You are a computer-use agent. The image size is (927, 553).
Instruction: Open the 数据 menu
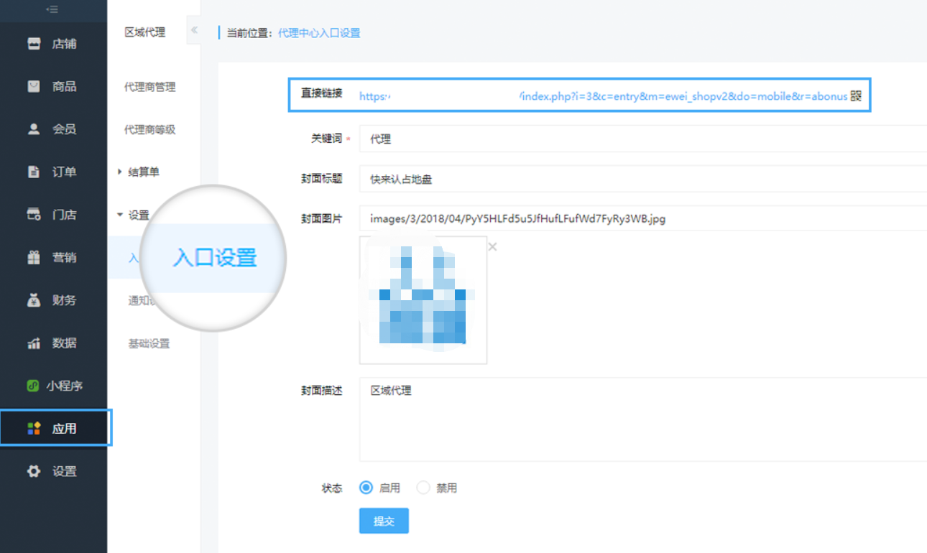tap(64, 343)
